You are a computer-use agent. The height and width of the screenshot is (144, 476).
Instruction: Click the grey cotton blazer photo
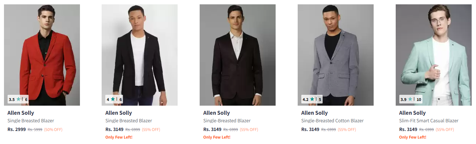335,55
